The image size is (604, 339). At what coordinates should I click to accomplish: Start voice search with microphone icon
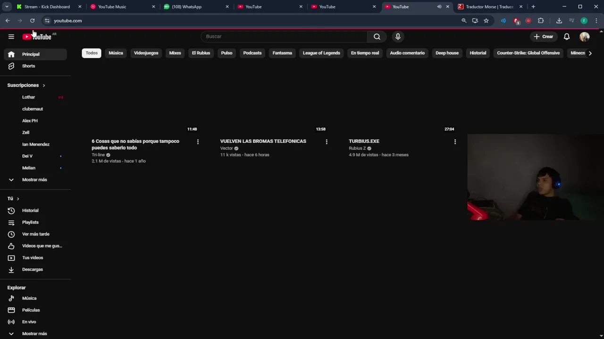[x=398, y=36]
